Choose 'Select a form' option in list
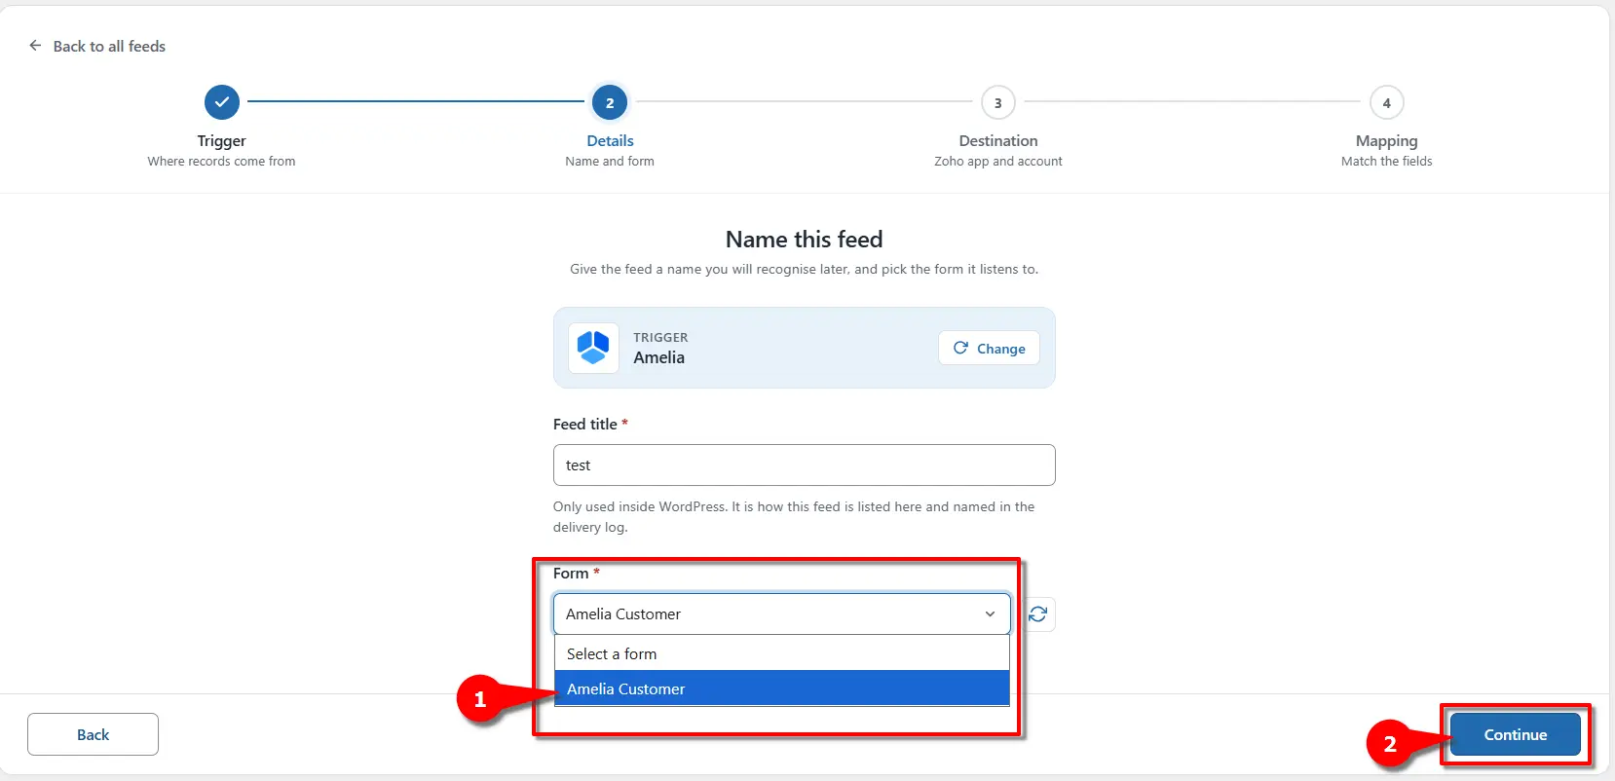This screenshot has width=1615, height=781. pos(781,653)
